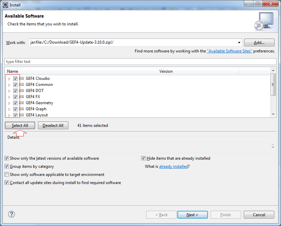Select the GEF4 Common row text

[39, 85]
